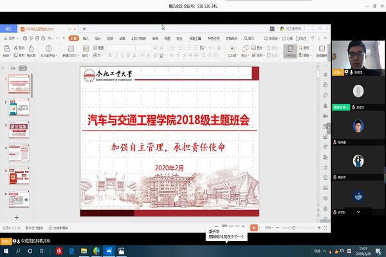
Task: Click the table grid icon in right sidebar
Action: pyautogui.click(x=326, y=116)
